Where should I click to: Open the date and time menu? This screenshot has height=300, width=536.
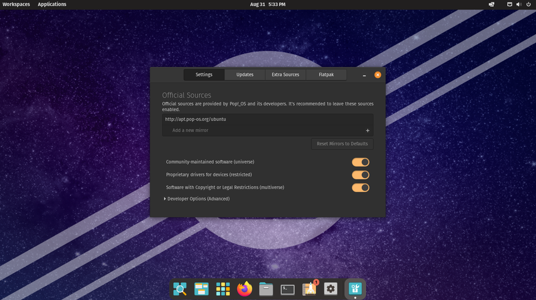pyautogui.click(x=268, y=4)
